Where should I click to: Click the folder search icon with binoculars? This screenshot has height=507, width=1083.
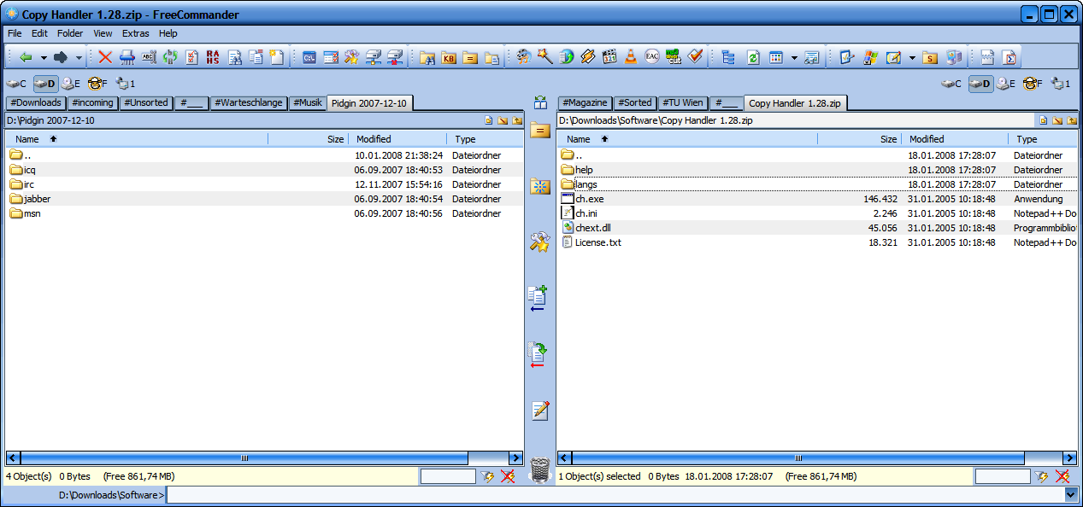[x=427, y=57]
